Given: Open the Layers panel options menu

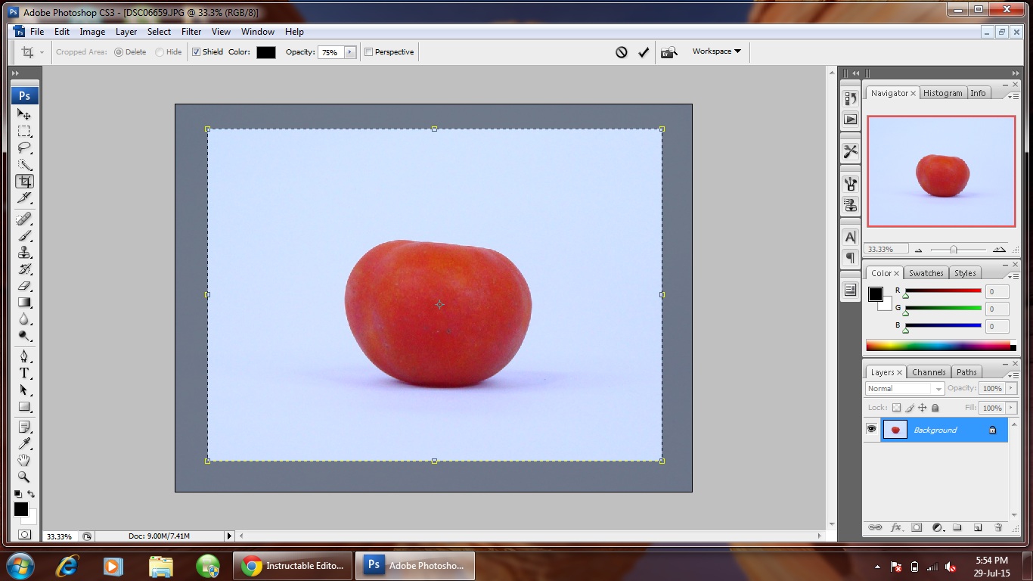Looking at the screenshot, I should [x=1012, y=374].
